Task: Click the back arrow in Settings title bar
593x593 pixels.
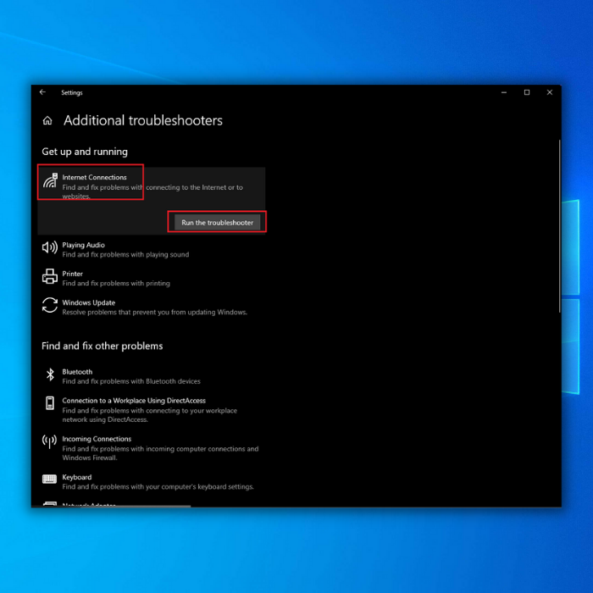Action: [x=42, y=92]
